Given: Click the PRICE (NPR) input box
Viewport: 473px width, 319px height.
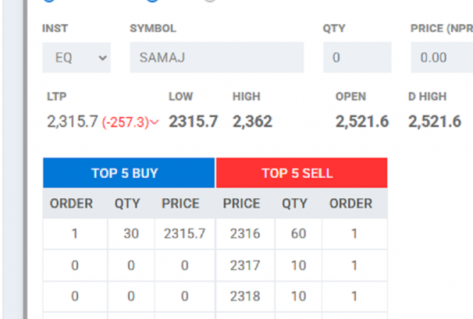Looking at the screenshot, I should point(441,58).
